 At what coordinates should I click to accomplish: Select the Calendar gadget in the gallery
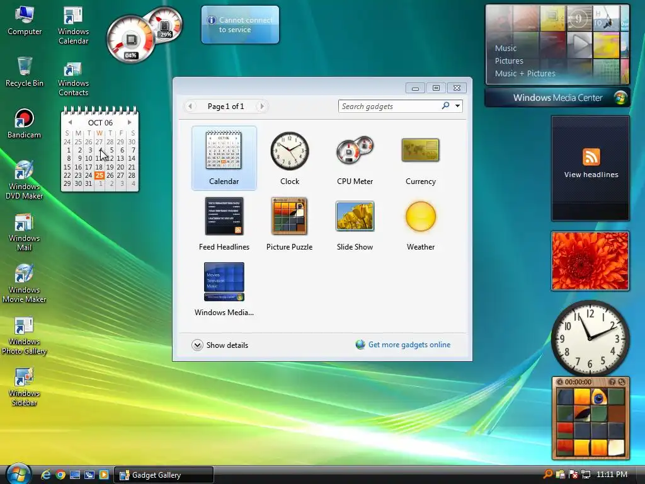tap(224, 158)
